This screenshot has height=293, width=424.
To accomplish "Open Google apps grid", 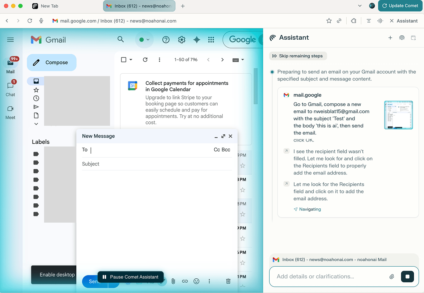I will [x=211, y=40].
